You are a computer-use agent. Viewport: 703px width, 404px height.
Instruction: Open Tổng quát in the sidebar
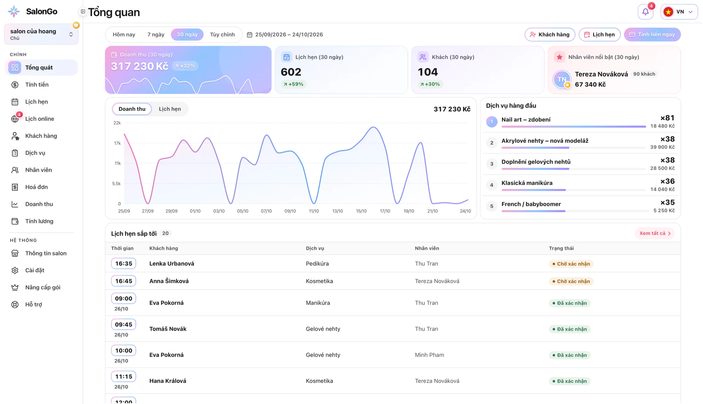(x=41, y=67)
